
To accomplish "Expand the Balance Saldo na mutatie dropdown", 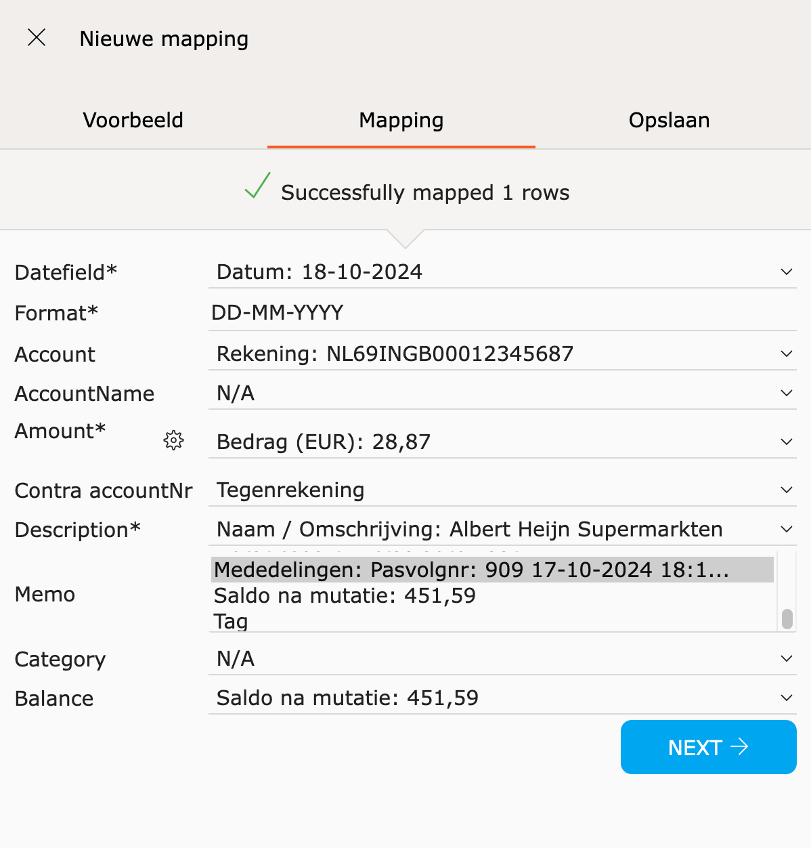I will point(502,698).
